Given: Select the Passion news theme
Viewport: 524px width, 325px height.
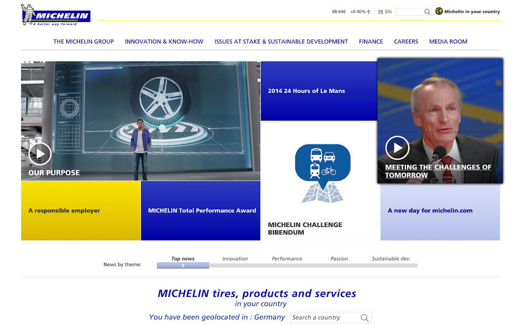Looking at the screenshot, I should [339, 259].
